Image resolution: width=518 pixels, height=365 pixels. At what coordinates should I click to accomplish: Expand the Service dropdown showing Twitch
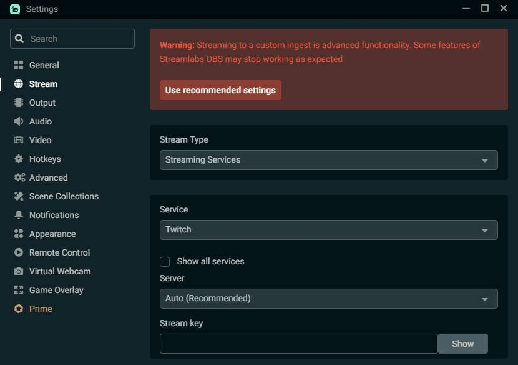[x=328, y=230]
